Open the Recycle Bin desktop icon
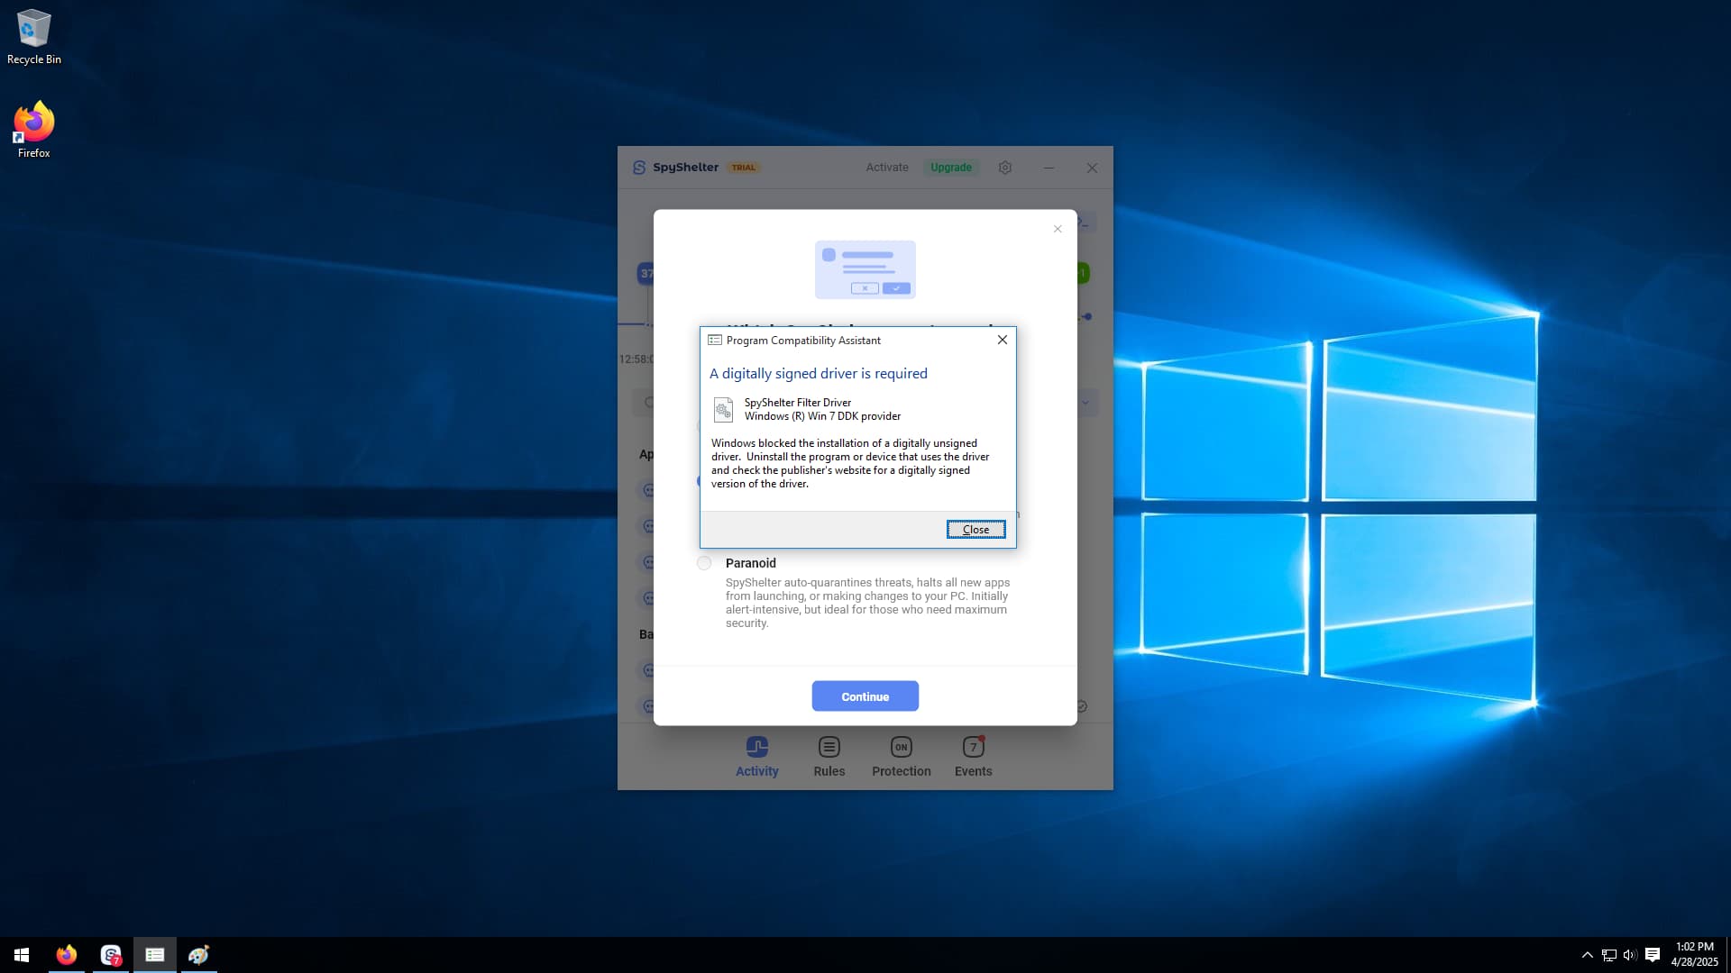Screen dimensions: 1731x973 click(x=34, y=37)
